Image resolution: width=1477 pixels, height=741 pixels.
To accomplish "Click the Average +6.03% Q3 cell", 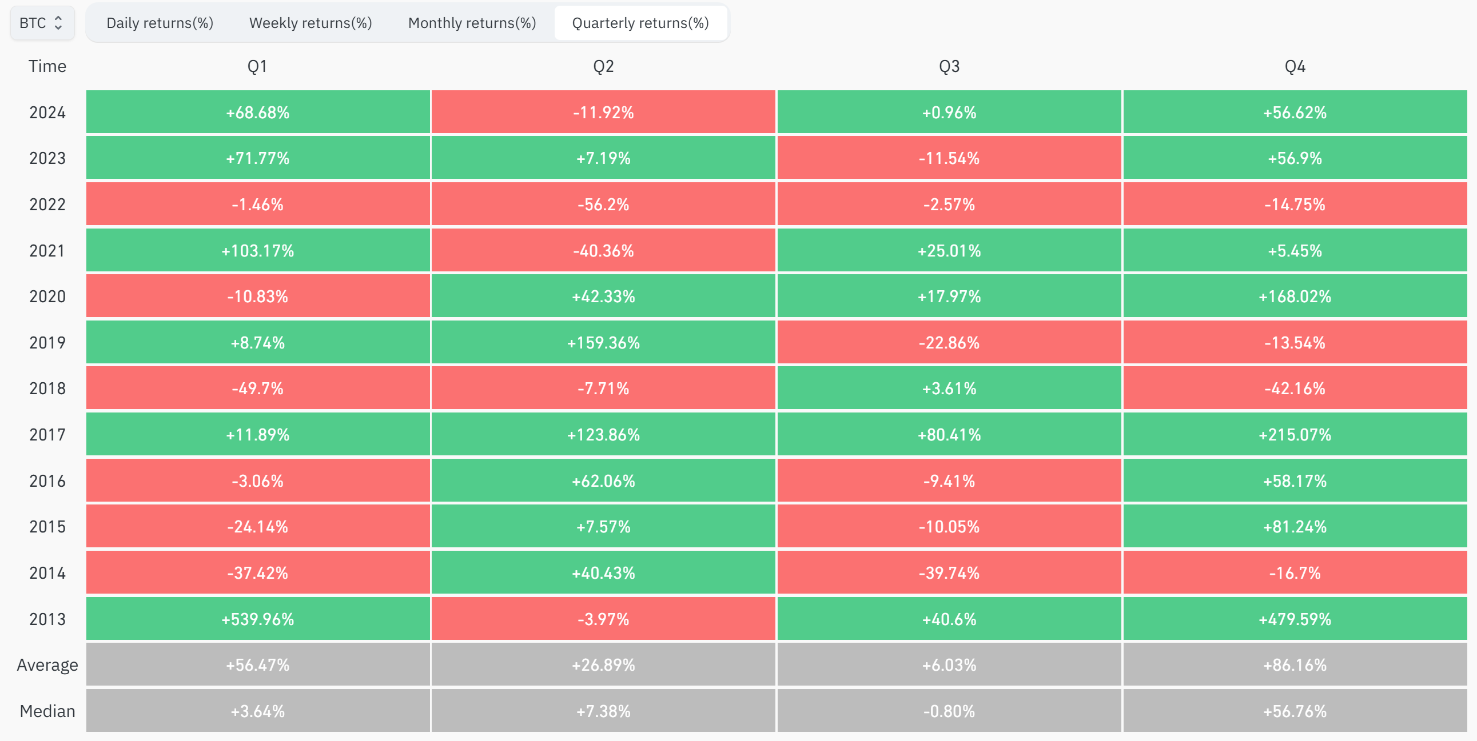I will click(x=949, y=665).
